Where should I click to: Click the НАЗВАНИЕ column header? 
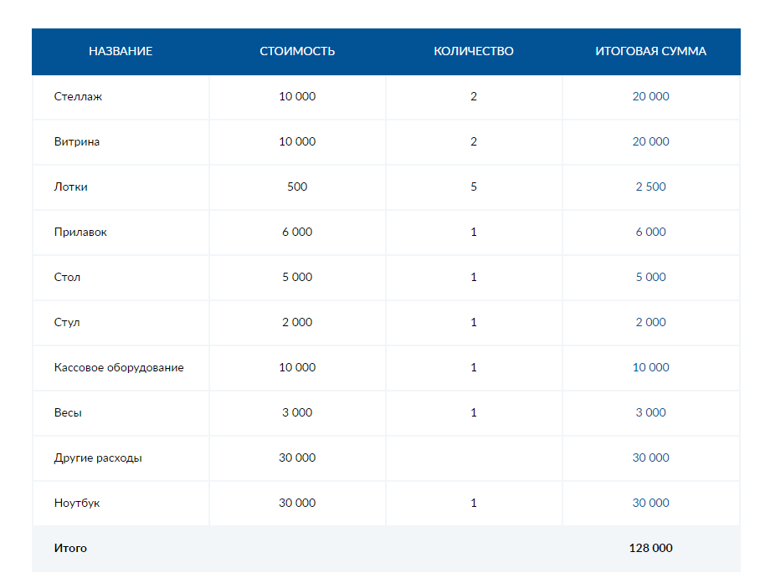pyautogui.click(x=121, y=51)
